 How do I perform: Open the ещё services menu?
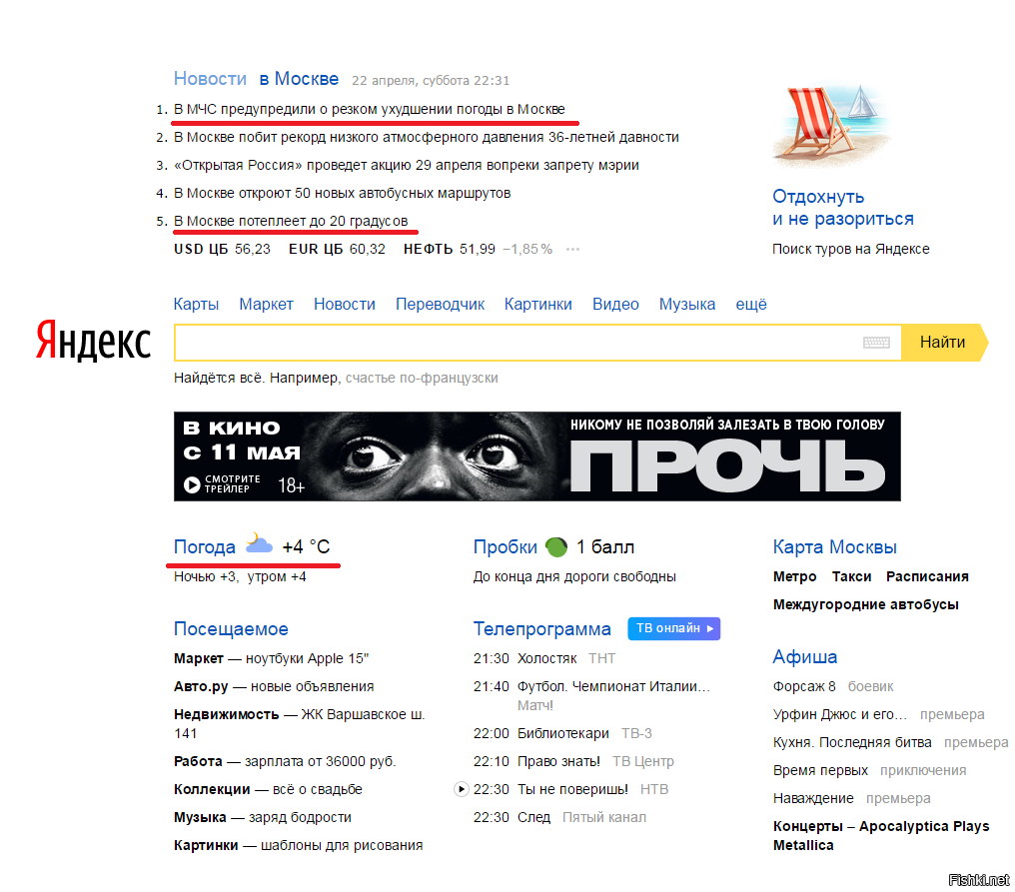(x=751, y=305)
